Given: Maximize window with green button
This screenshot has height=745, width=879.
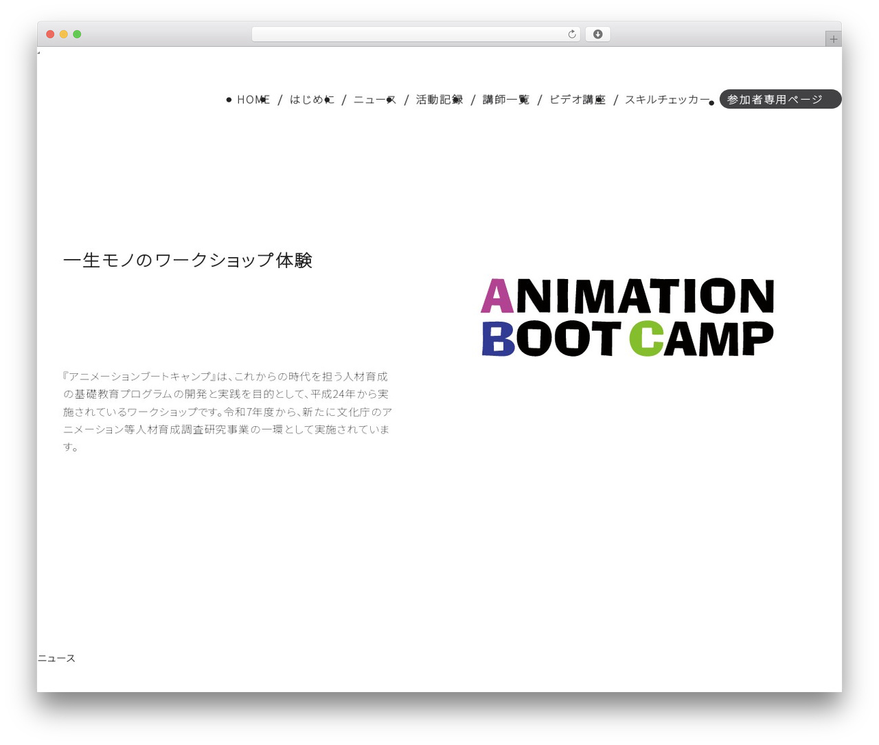Looking at the screenshot, I should [x=77, y=34].
